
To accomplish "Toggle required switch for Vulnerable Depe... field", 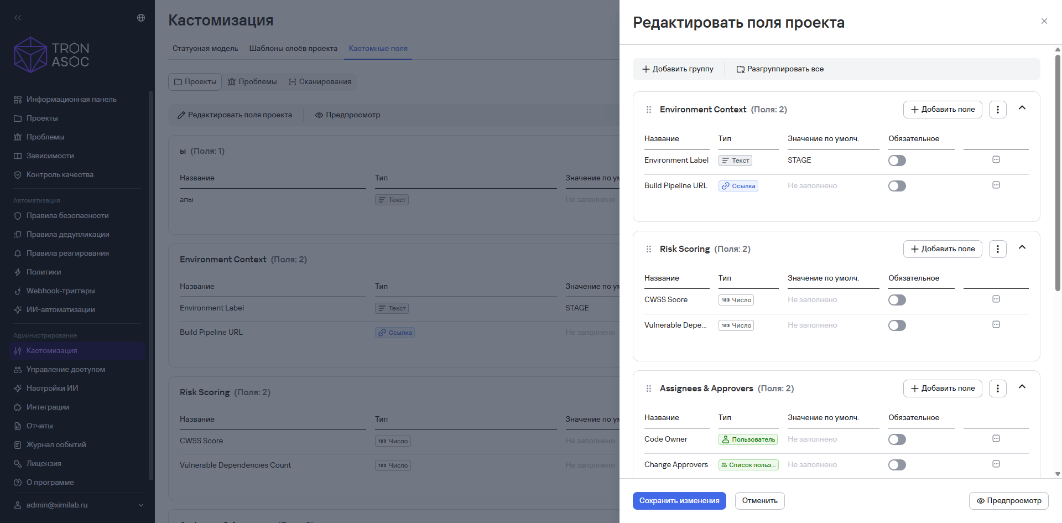I will pyautogui.click(x=897, y=325).
